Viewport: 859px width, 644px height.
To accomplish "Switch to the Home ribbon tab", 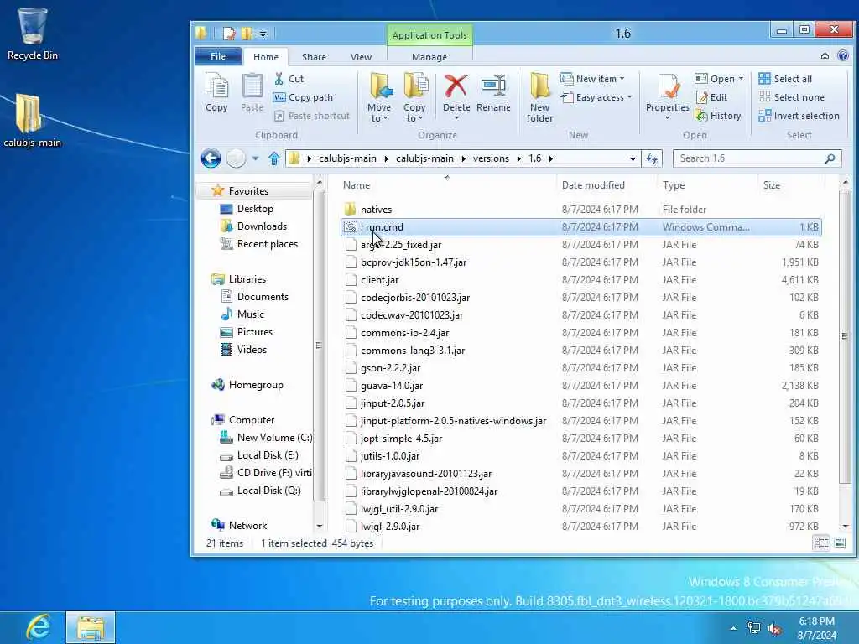I will tap(266, 57).
